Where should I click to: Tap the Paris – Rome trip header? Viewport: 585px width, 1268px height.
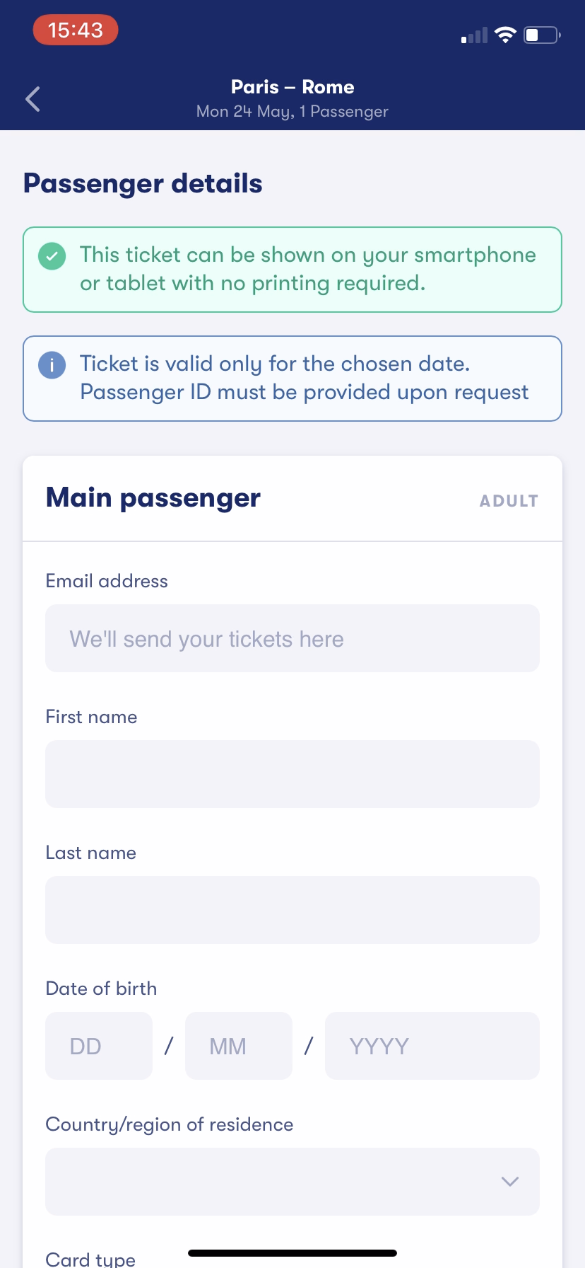tap(292, 88)
